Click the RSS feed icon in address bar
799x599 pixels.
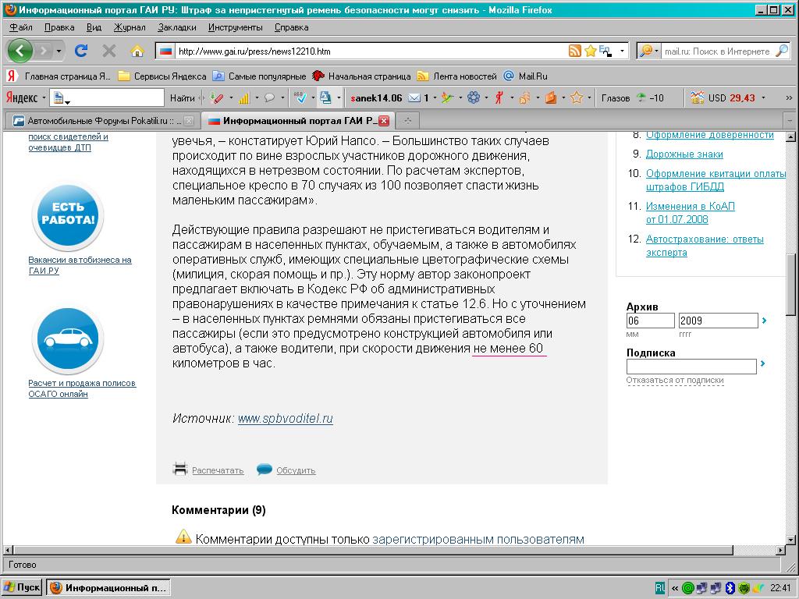[575, 51]
